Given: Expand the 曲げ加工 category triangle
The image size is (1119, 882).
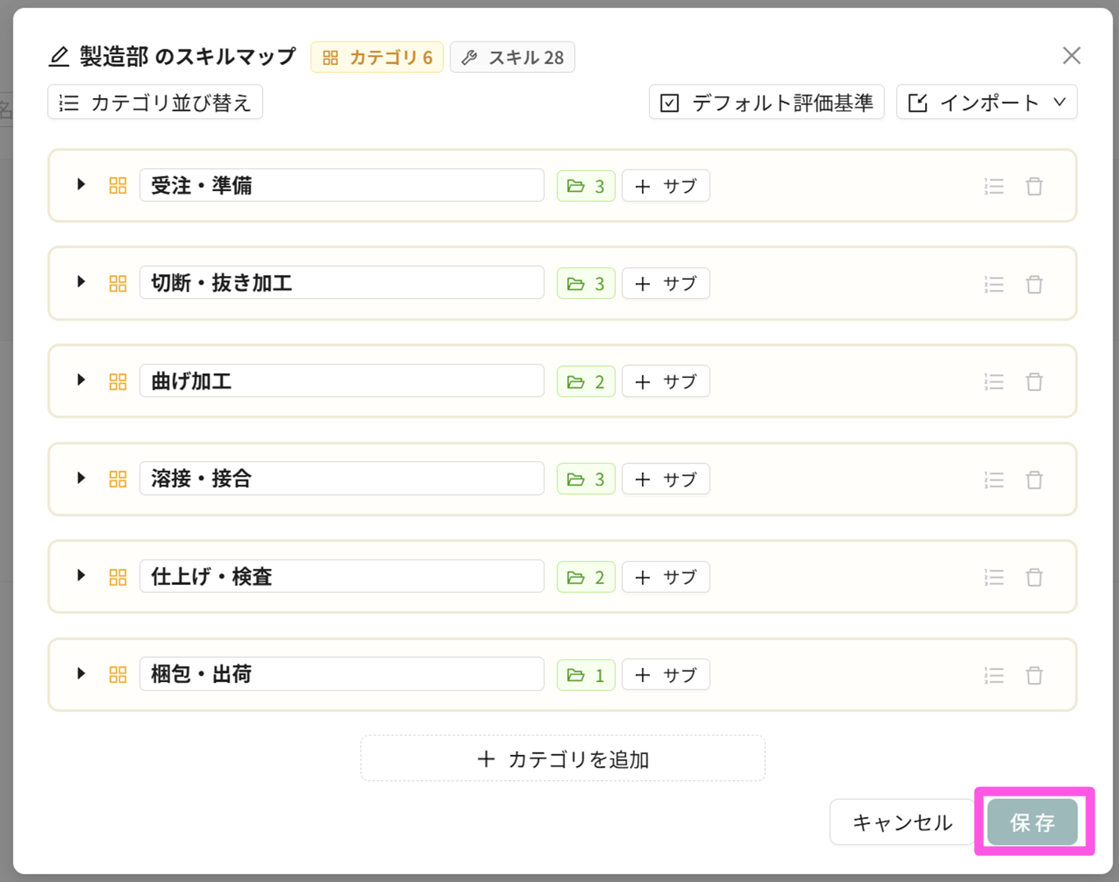Looking at the screenshot, I should [81, 380].
